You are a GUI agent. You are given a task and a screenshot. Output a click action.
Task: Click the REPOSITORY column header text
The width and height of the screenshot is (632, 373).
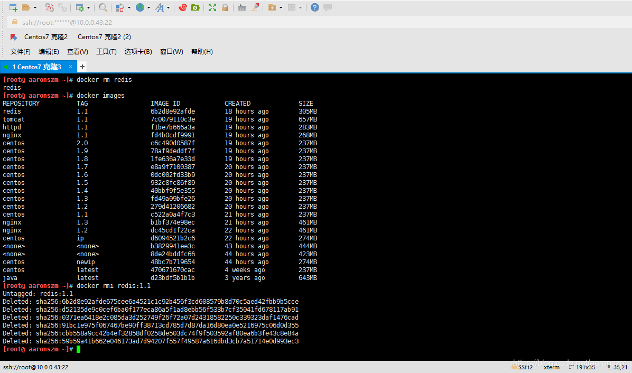(x=21, y=104)
